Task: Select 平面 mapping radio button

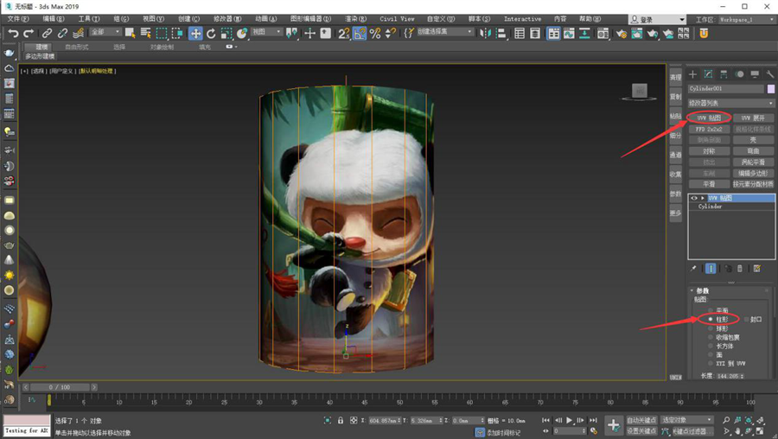Action: click(x=711, y=310)
